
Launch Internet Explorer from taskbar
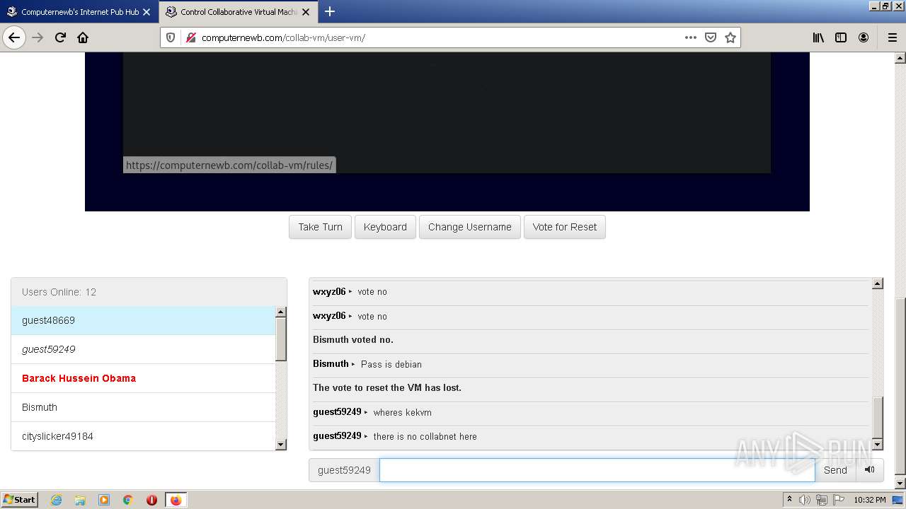(x=56, y=500)
